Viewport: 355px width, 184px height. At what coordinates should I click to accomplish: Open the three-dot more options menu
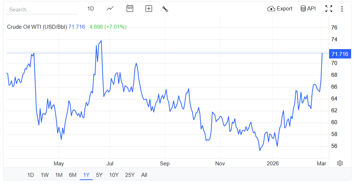tap(342, 9)
